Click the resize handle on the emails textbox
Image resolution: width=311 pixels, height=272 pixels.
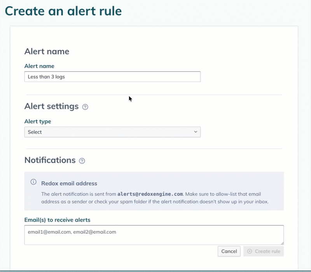283,244
